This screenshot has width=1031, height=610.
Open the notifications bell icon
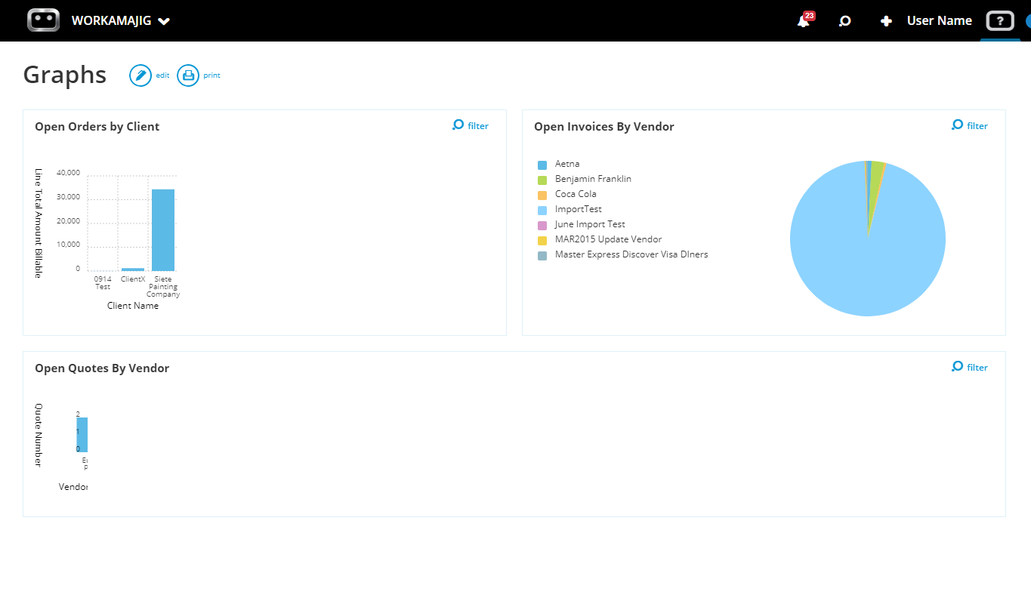(x=803, y=22)
